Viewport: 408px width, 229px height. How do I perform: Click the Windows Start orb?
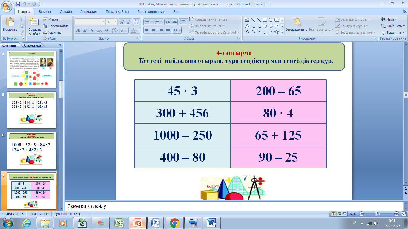pos(7,223)
